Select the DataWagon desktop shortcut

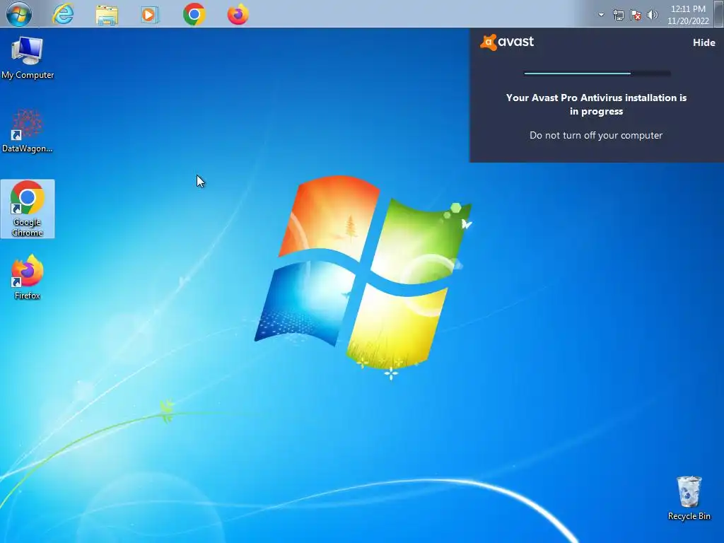[28, 132]
